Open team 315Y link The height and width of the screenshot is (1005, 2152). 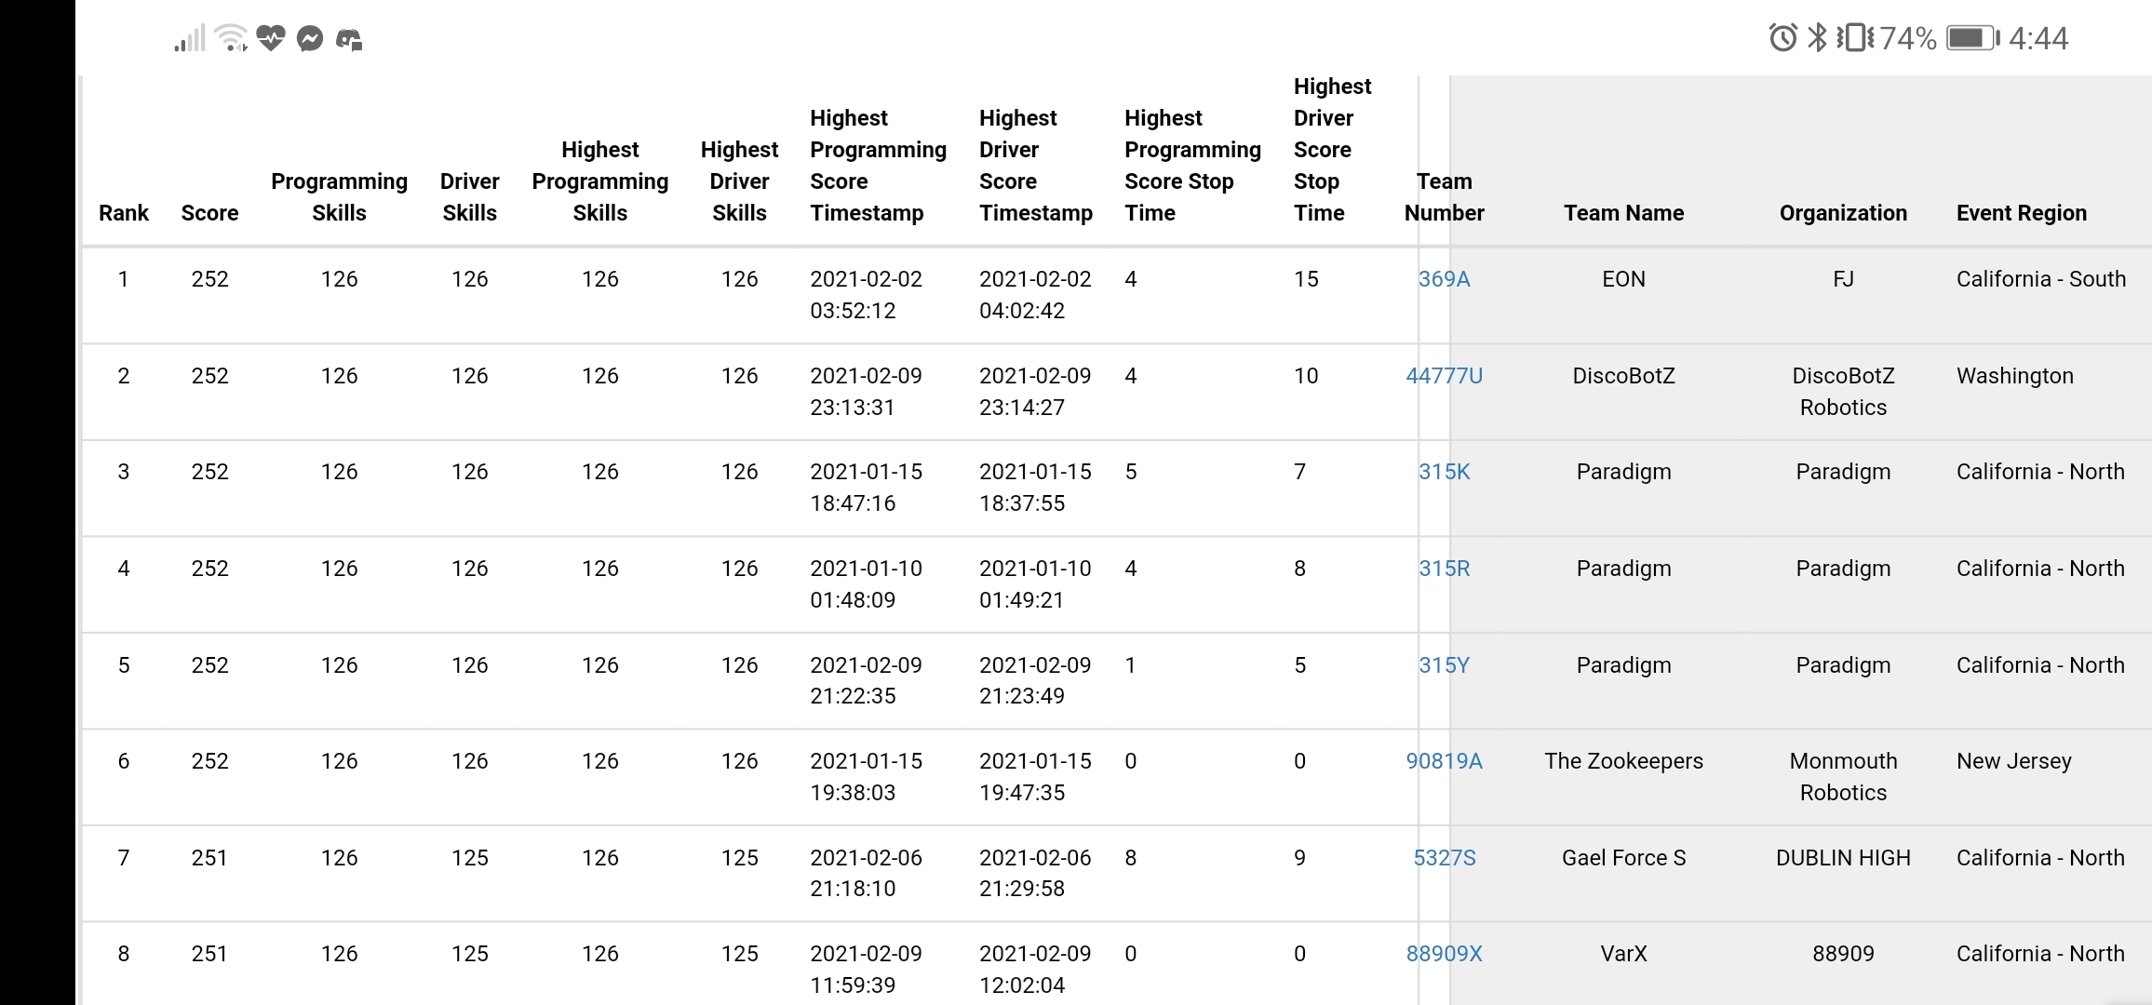pos(1444,665)
